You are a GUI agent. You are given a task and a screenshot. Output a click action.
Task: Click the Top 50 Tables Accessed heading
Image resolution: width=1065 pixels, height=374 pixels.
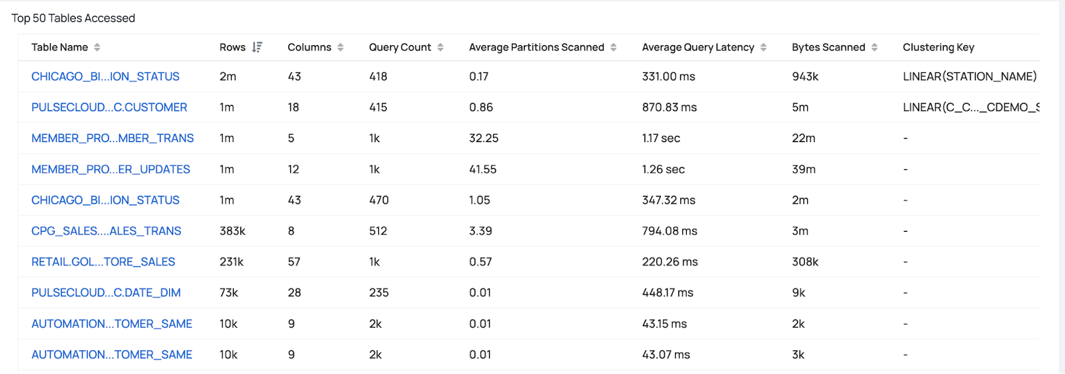pyautogui.click(x=73, y=18)
